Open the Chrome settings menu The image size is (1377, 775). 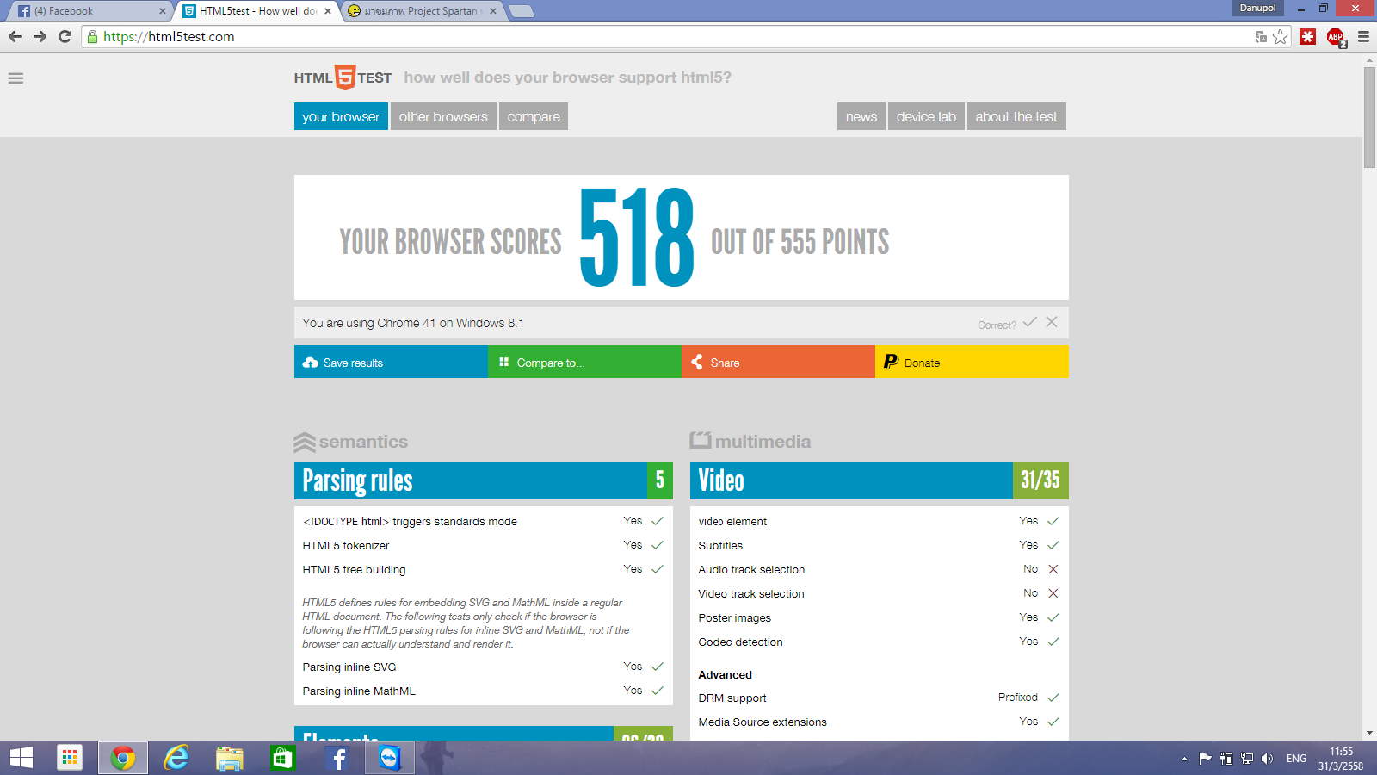pos(1363,36)
